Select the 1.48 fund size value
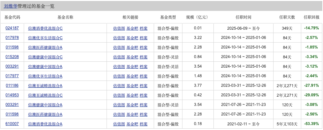323x130 pixels. point(198,76)
